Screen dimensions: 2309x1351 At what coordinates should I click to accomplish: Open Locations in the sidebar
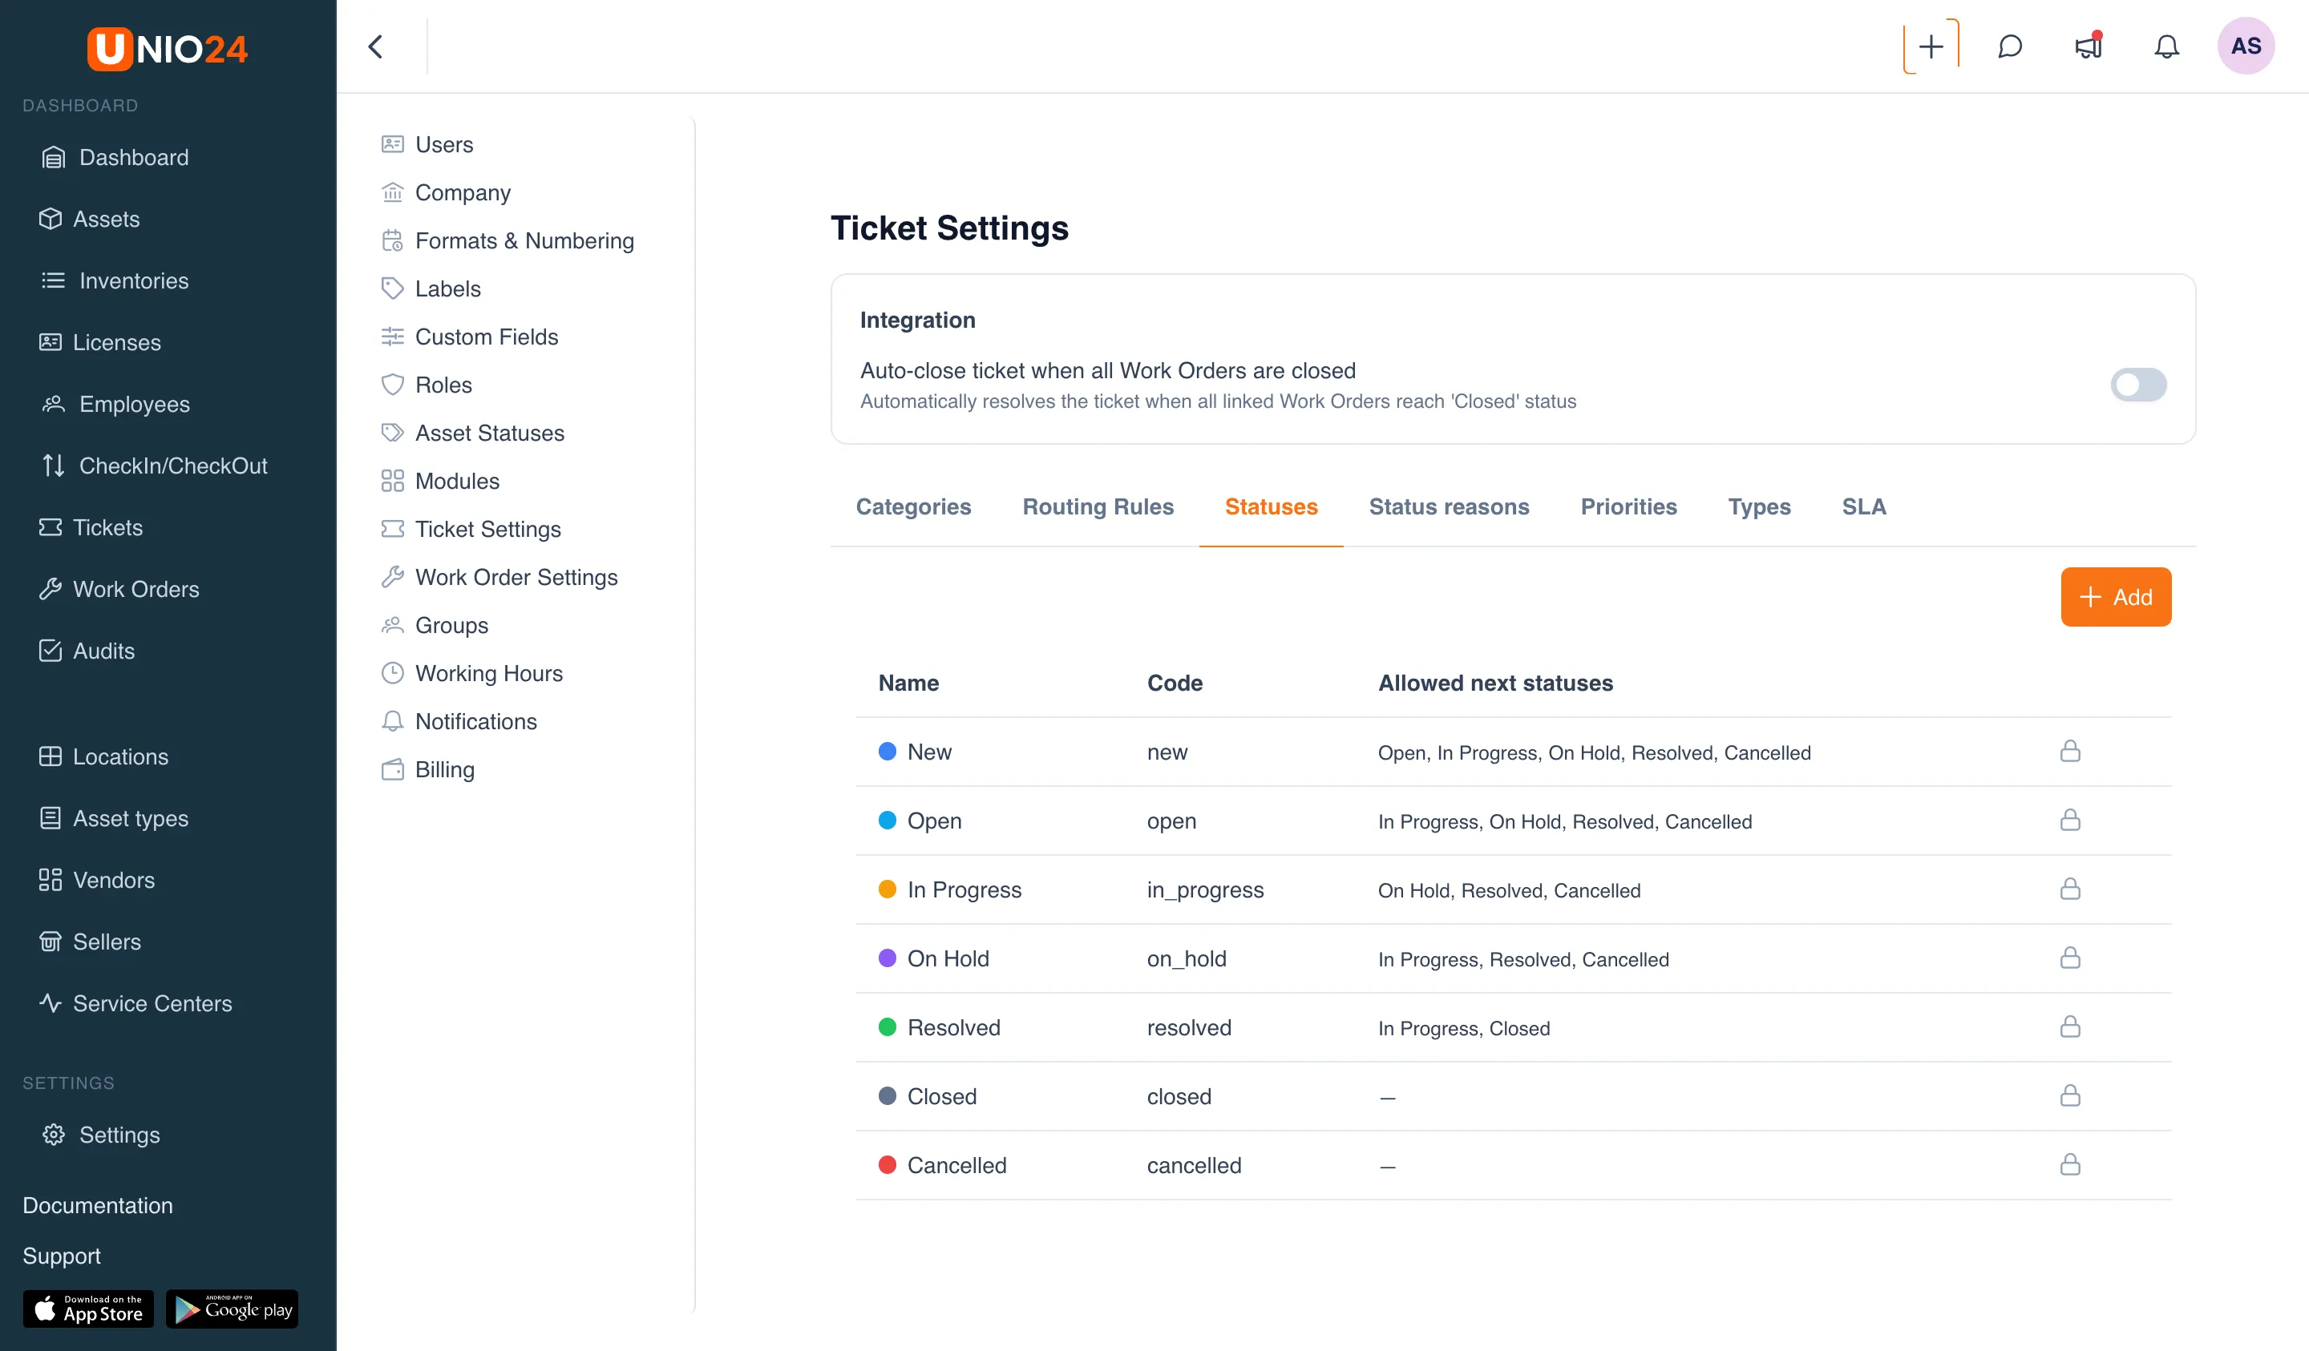coord(103,756)
